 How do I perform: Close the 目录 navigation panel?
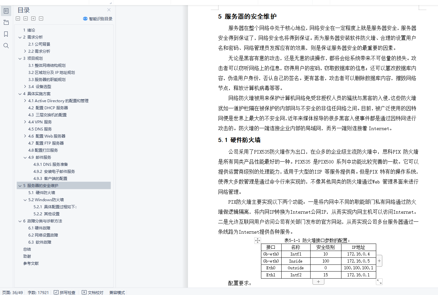[109, 10]
